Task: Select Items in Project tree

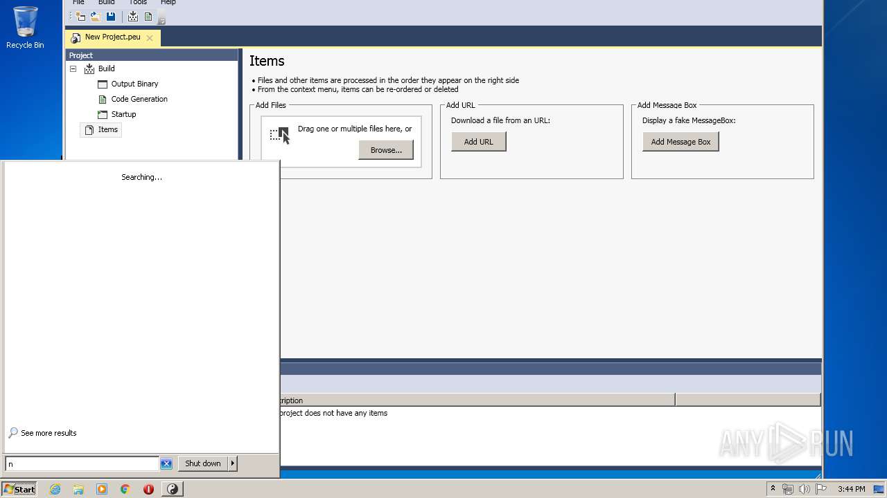Action: pos(107,129)
